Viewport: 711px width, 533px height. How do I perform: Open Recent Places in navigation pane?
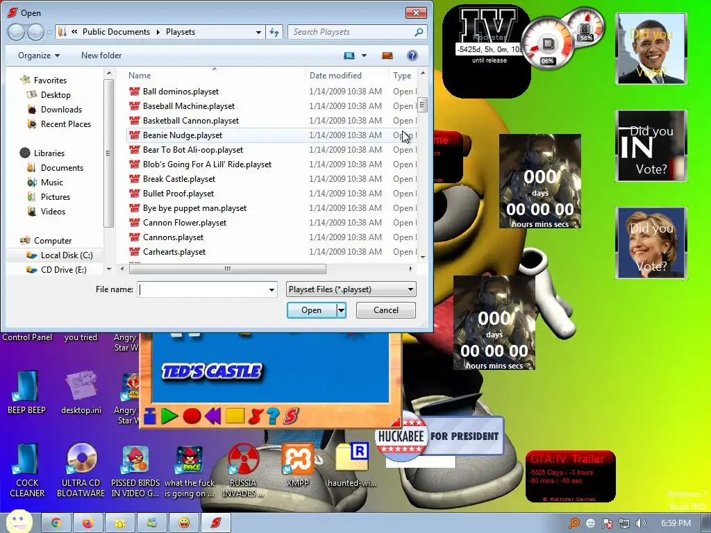tap(66, 124)
